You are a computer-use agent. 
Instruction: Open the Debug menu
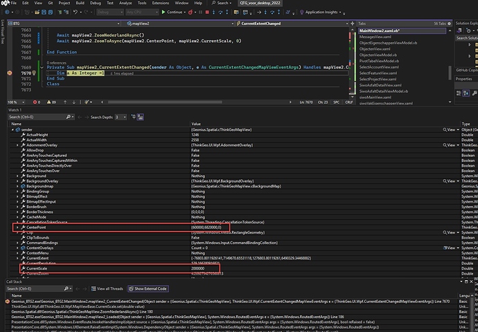click(x=96, y=3)
